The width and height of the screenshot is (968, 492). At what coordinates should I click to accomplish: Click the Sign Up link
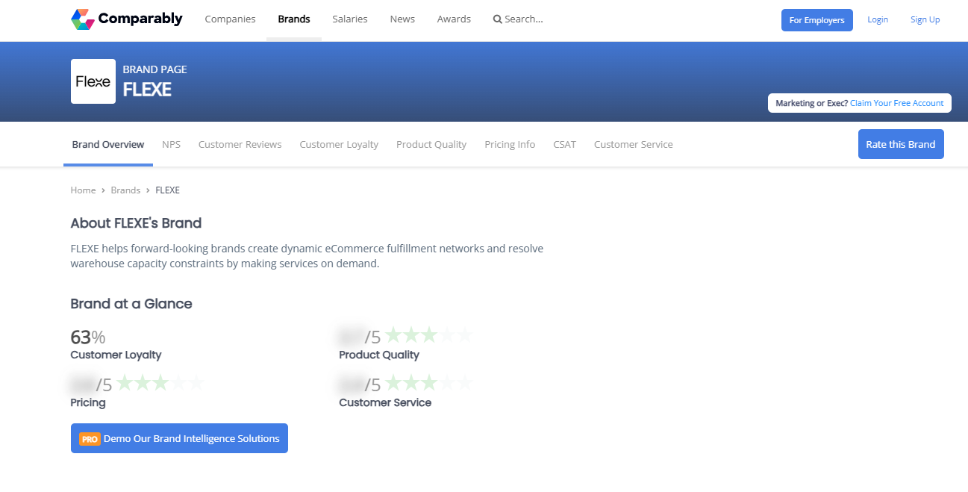[925, 20]
